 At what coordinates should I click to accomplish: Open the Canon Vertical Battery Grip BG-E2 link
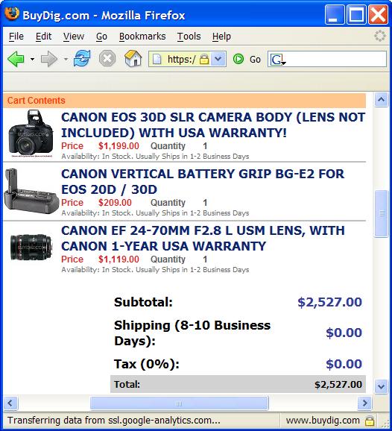203,182
